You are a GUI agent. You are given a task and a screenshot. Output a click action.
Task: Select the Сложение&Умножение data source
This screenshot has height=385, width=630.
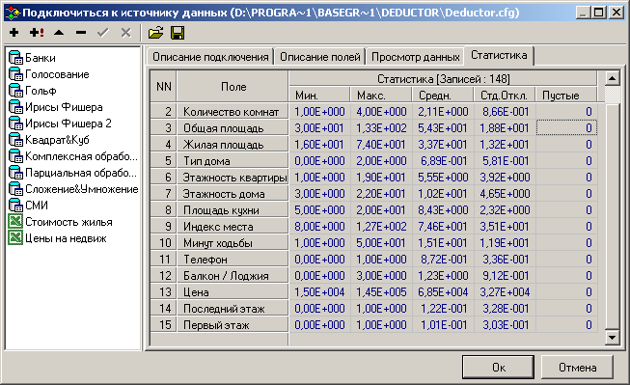[82, 189]
